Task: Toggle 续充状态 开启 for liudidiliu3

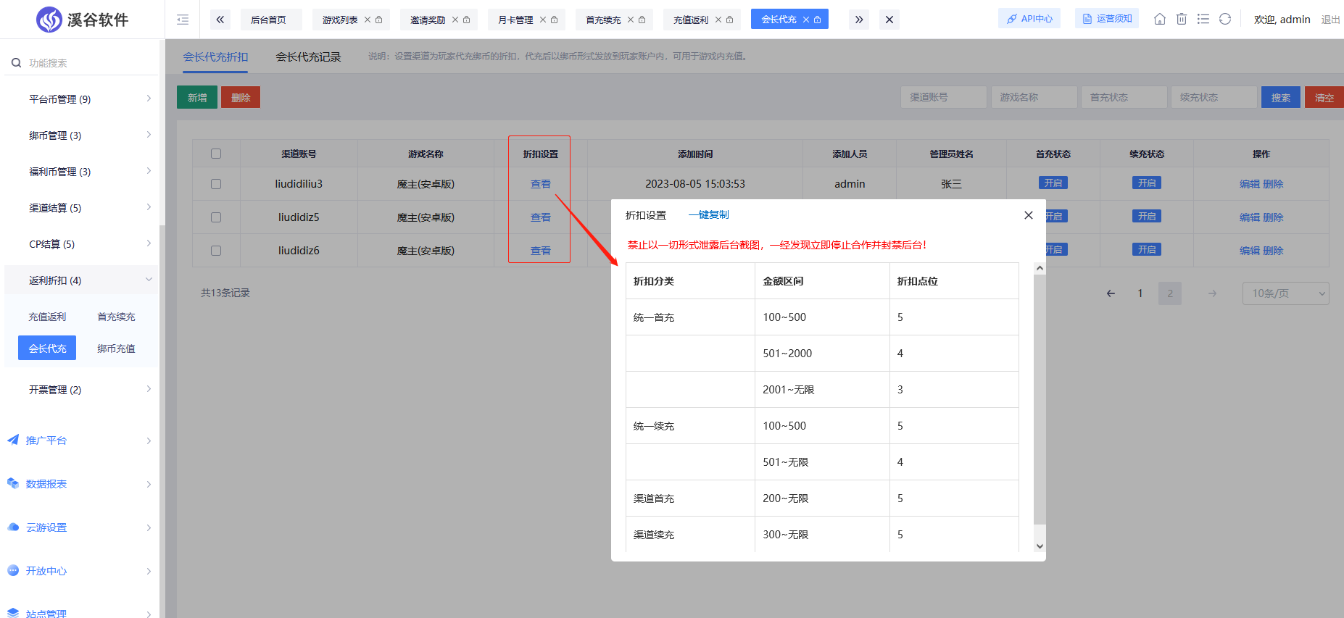Action: coord(1147,183)
